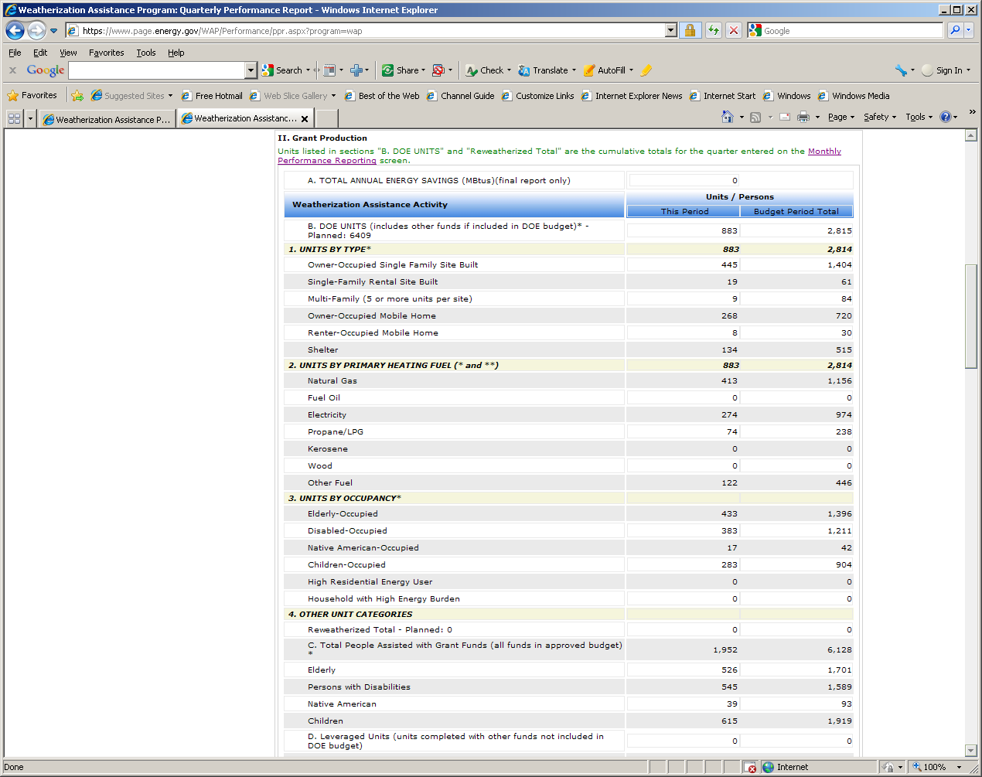Click the Google toolbar highlighter icon
Screen dimensions: 982x777
coord(646,70)
